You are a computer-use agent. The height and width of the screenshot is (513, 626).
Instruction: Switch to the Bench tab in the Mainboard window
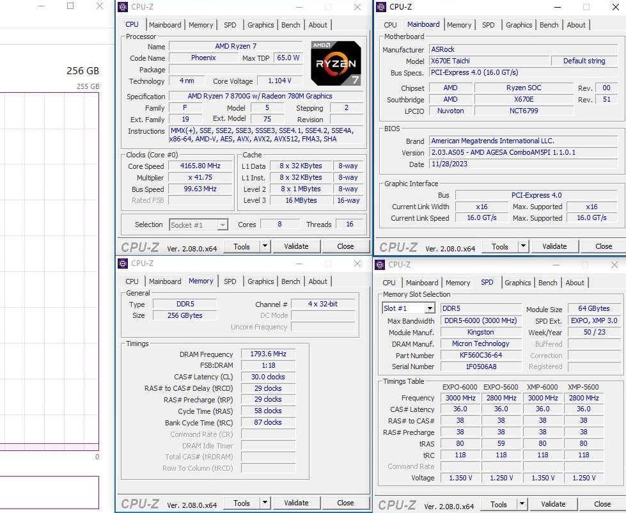tap(549, 24)
